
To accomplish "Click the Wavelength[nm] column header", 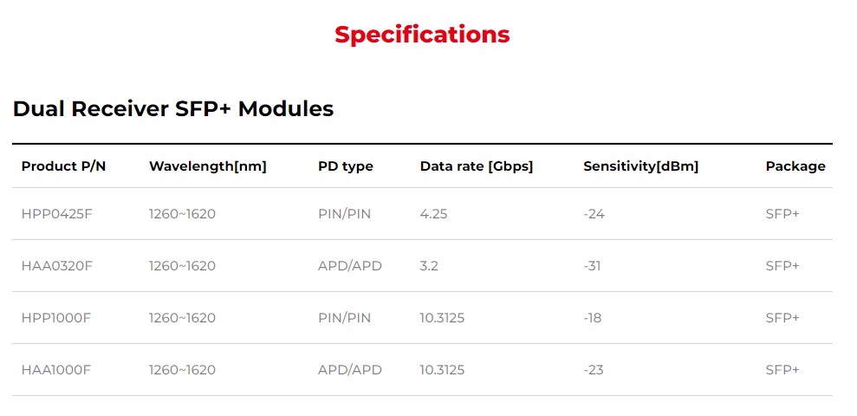I will (x=207, y=166).
